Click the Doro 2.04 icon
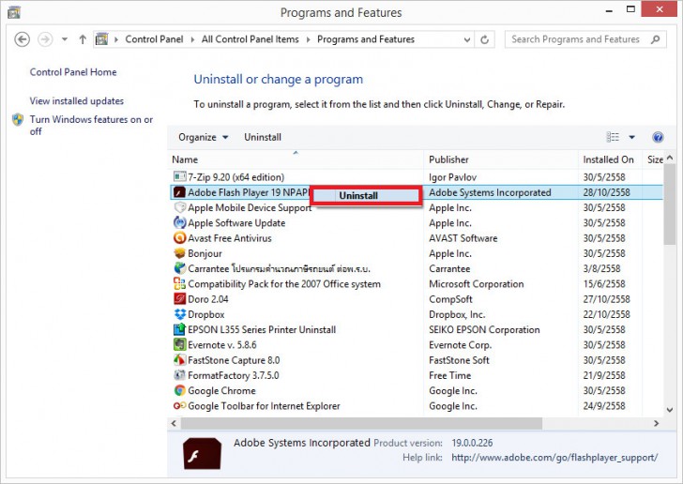The width and height of the screenshot is (683, 484). 179,299
